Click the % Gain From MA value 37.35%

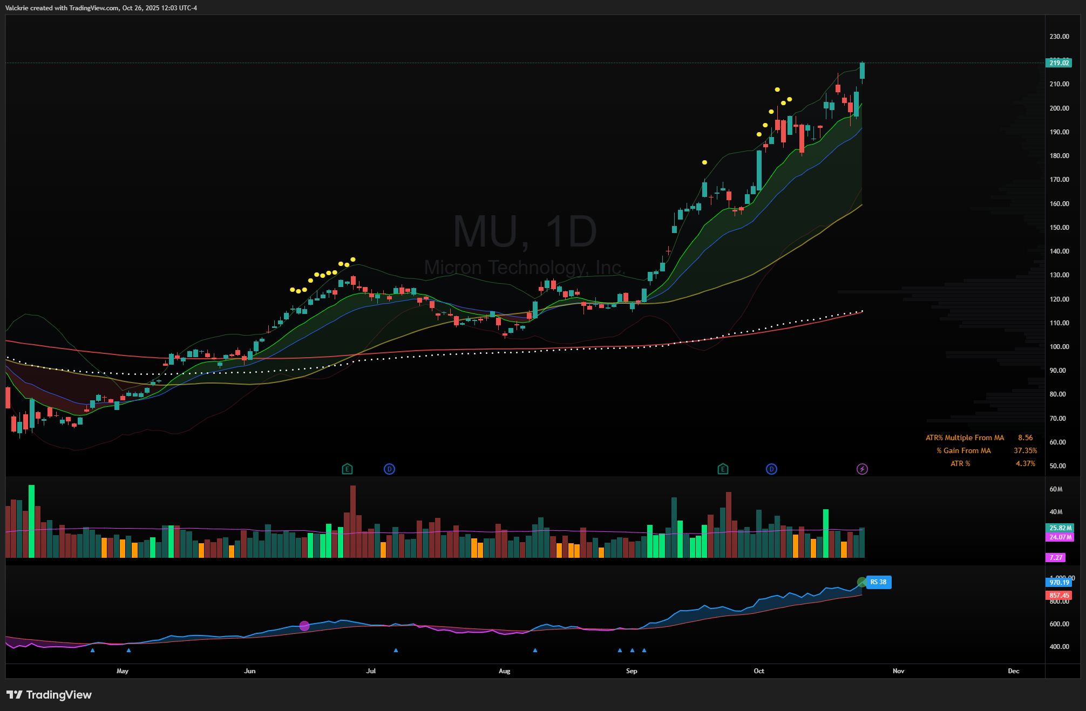pos(1025,450)
